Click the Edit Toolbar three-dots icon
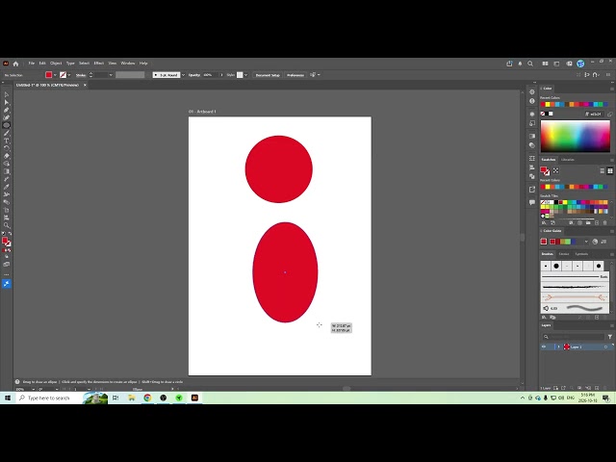 click(x=7, y=274)
